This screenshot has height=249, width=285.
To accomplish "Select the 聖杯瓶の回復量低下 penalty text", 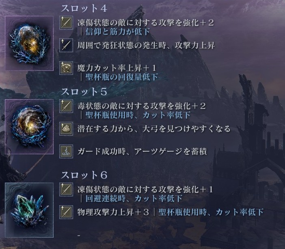I will tap(122, 77).
